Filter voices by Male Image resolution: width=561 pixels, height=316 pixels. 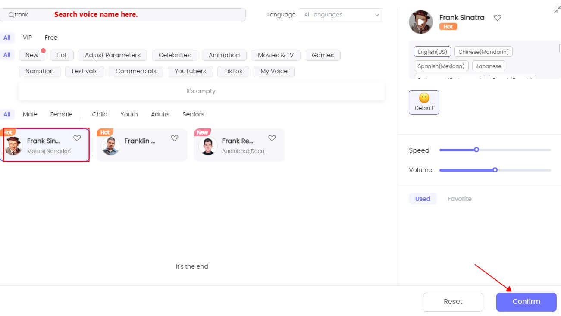click(x=30, y=114)
